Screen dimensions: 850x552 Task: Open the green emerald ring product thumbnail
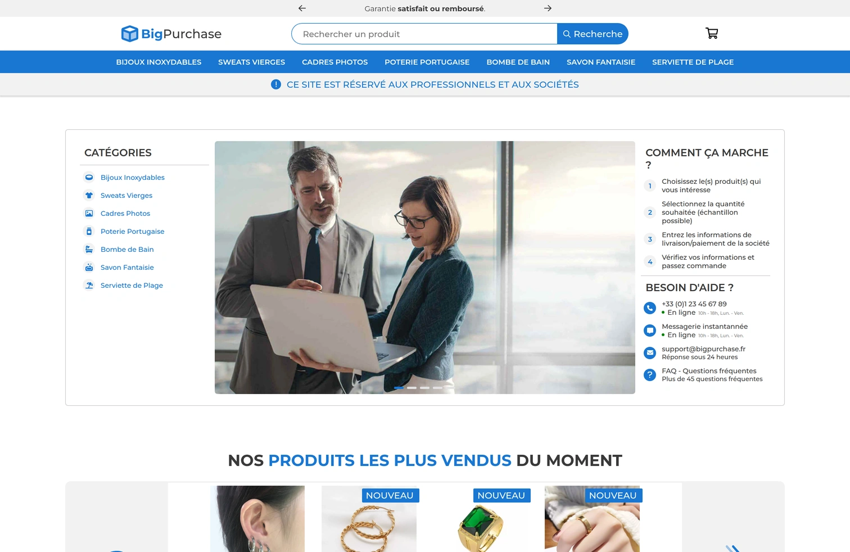tap(481, 519)
